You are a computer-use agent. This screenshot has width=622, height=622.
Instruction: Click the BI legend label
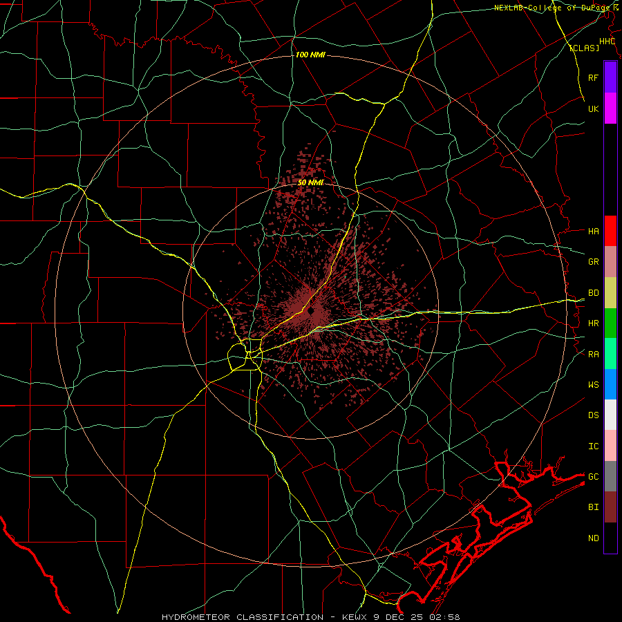pyautogui.click(x=593, y=507)
